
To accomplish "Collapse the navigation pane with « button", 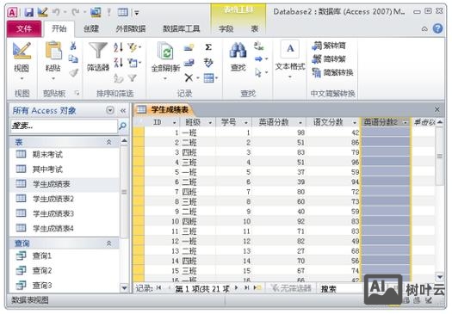I will point(123,111).
